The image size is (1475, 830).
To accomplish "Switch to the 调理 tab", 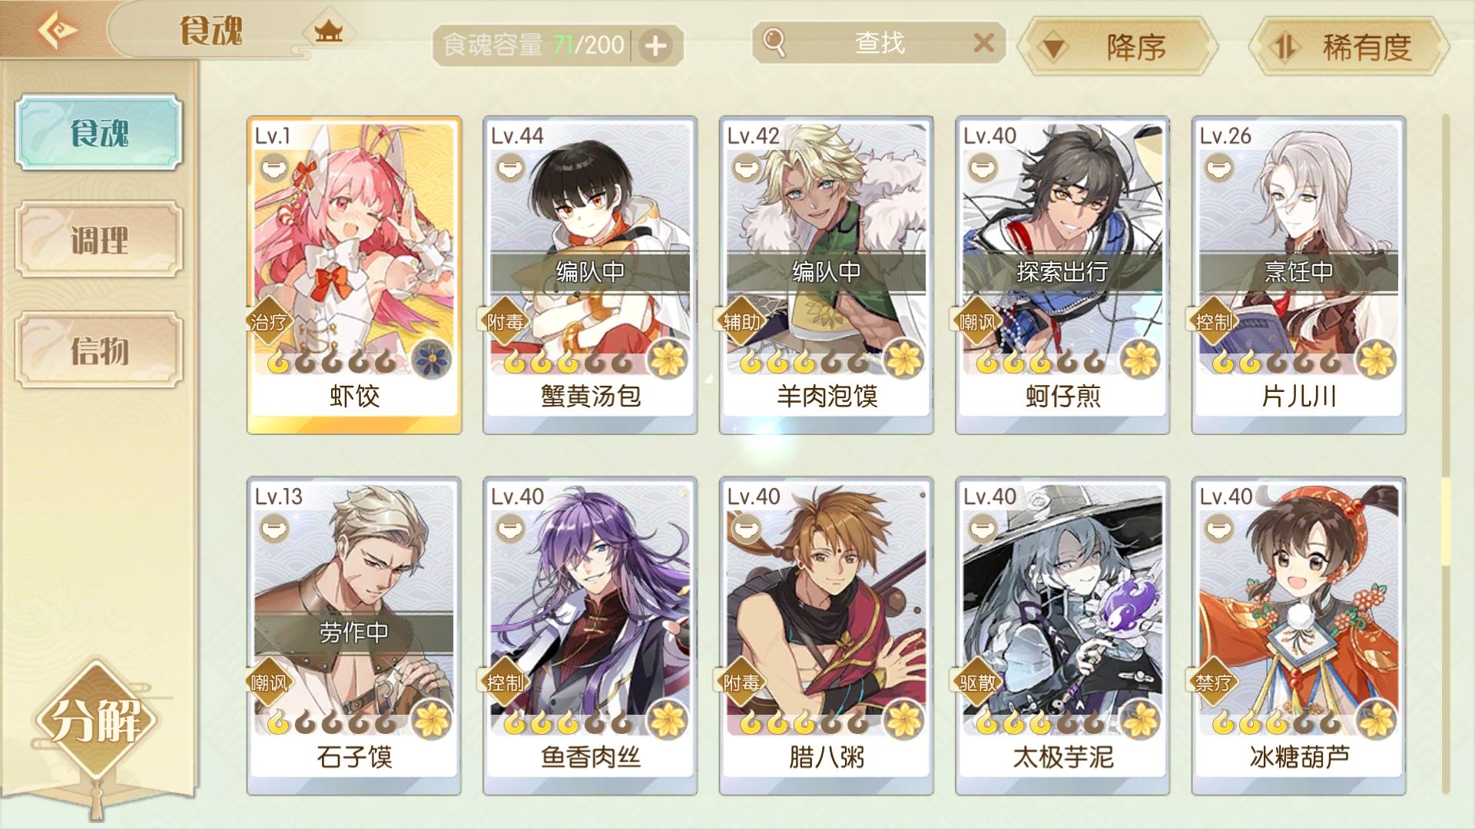I will coord(99,240).
